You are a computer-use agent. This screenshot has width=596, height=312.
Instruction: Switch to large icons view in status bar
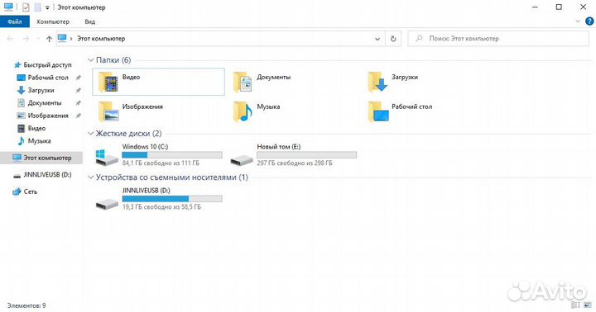pyautogui.click(x=588, y=305)
